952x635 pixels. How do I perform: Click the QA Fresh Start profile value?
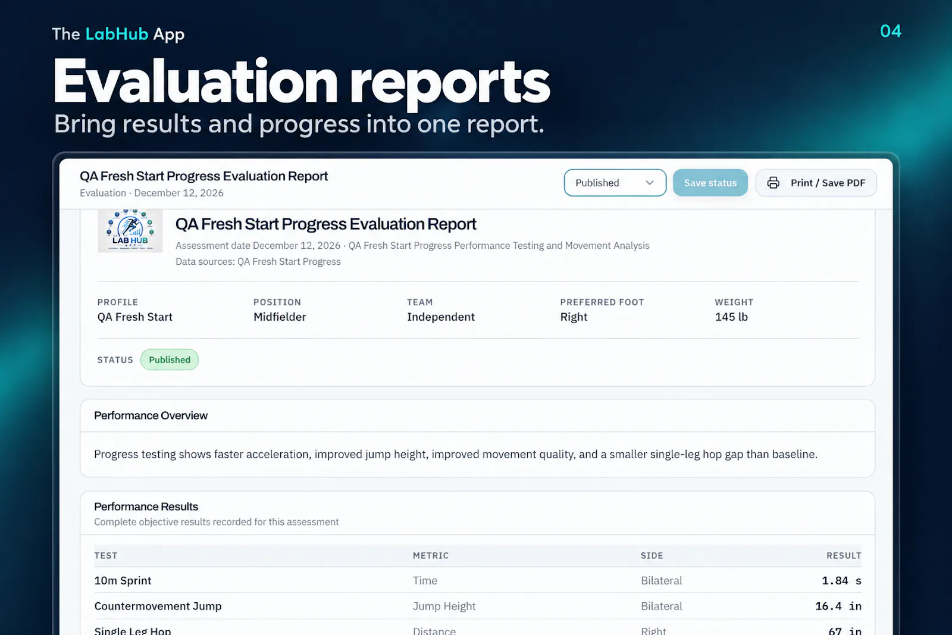135,317
